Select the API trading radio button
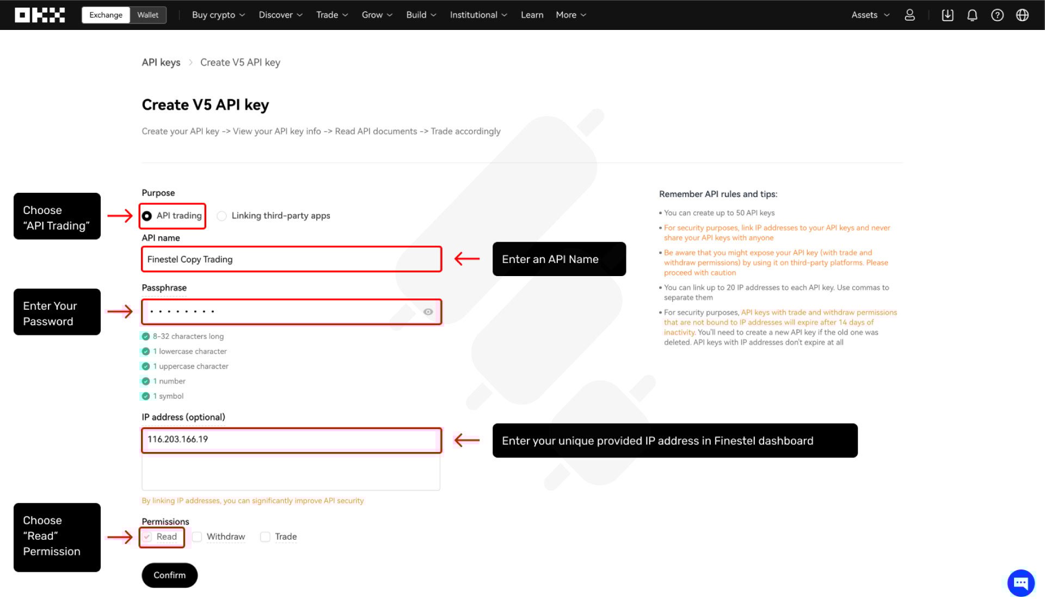The height and width of the screenshot is (599, 1045). tap(147, 216)
